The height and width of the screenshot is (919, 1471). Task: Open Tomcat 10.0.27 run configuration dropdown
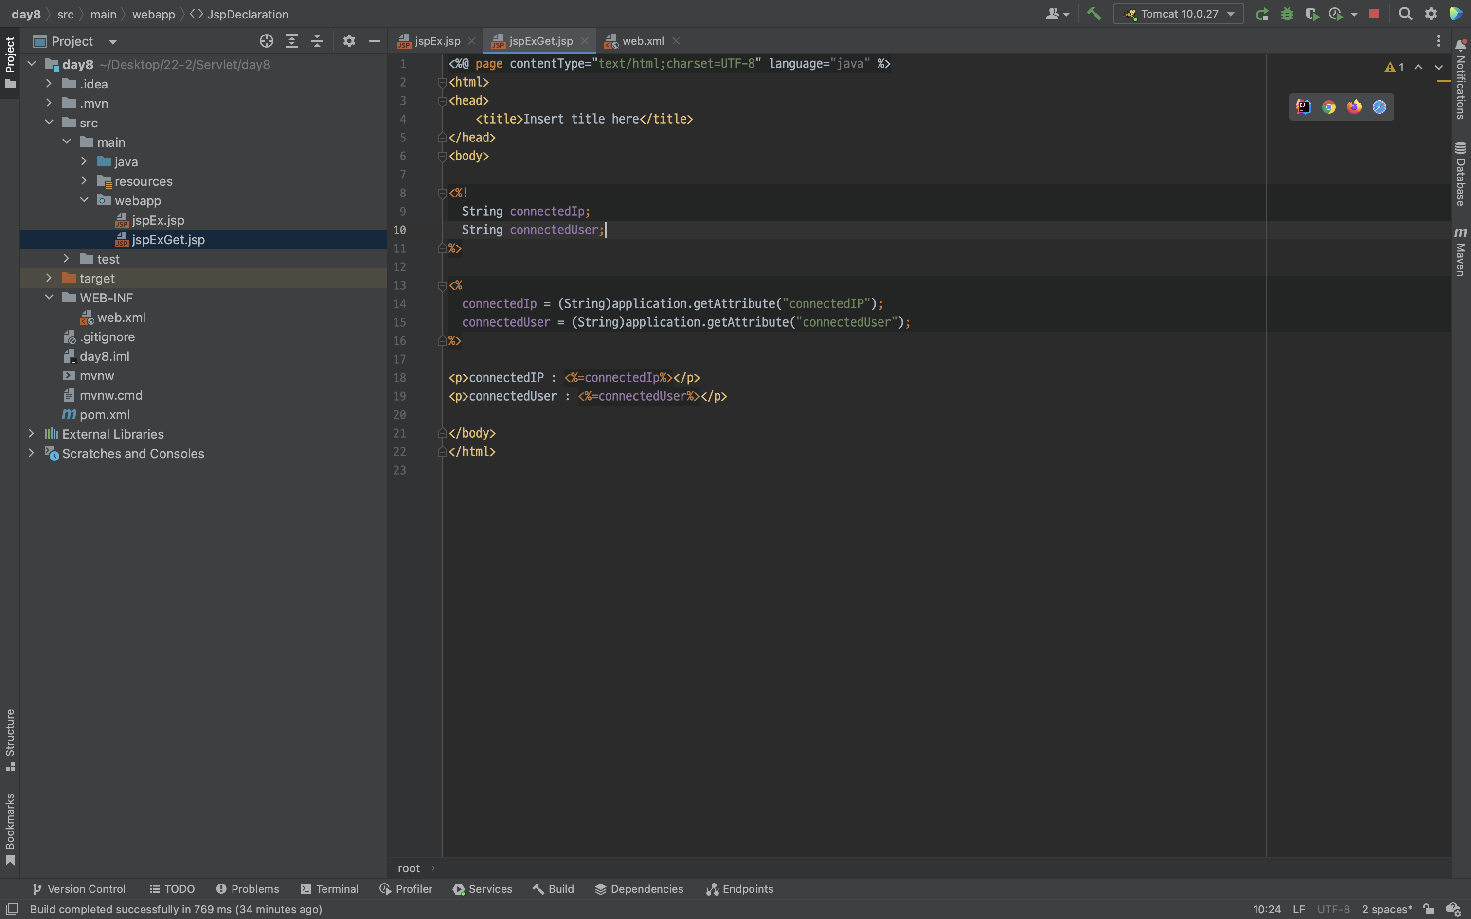coord(1178,14)
